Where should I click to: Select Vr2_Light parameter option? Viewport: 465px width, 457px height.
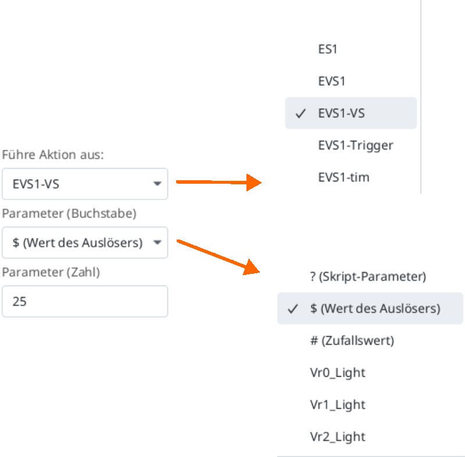(x=370, y=437)
